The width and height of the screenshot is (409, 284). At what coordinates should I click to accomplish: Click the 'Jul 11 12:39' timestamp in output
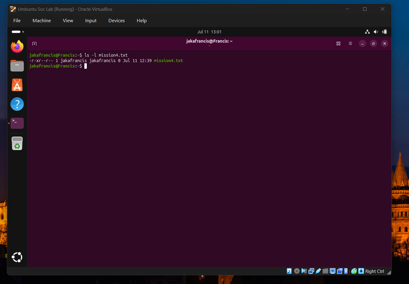(137, 61)
